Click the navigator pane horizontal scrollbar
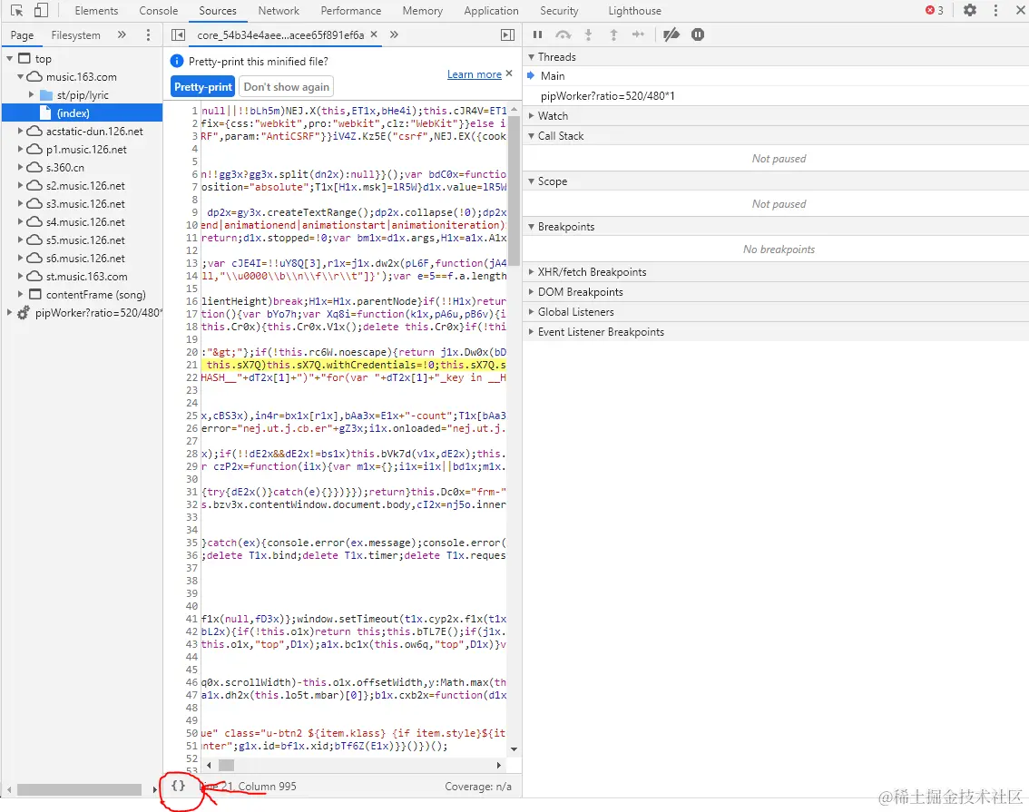Image resolution: width=1029 pixels, height=812 pixels. click(x=80, y=789)
